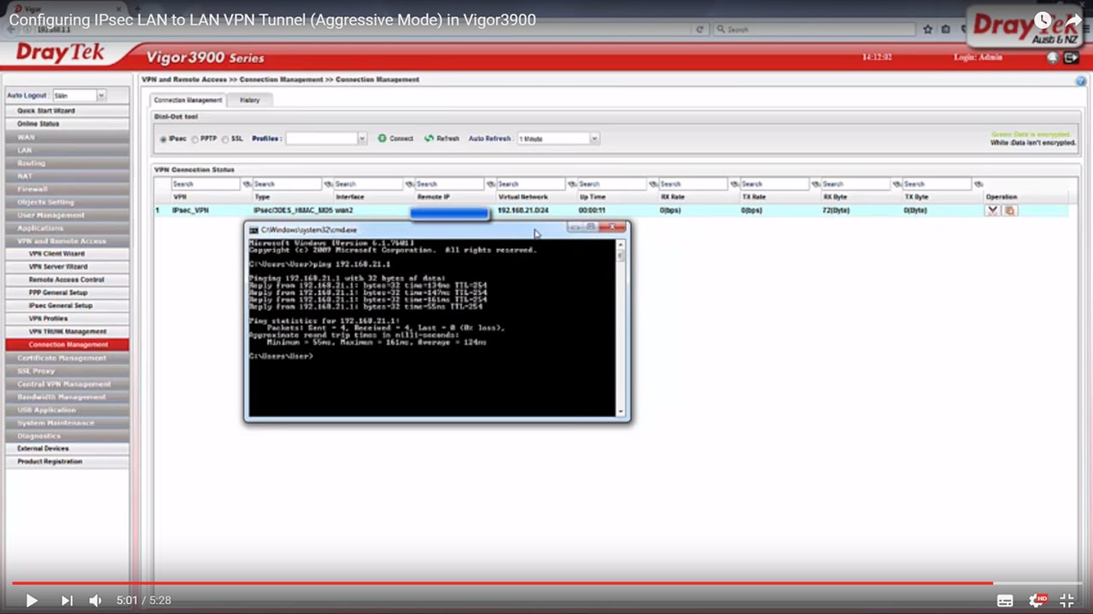Viewport: 1093px width, 614px height.
Task: Open PPP General Setup menu item
Action: click(x=67, y=293)
